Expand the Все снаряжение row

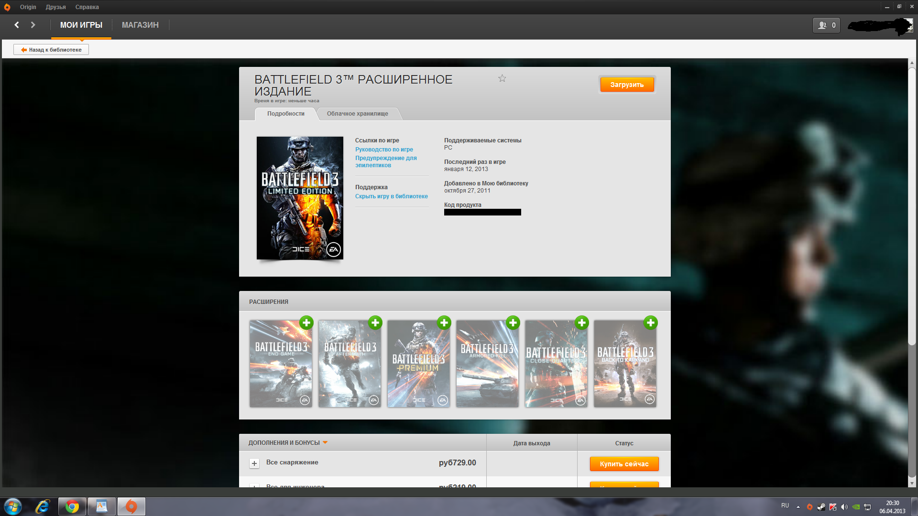pyautogui.click(x=254, y=463)
